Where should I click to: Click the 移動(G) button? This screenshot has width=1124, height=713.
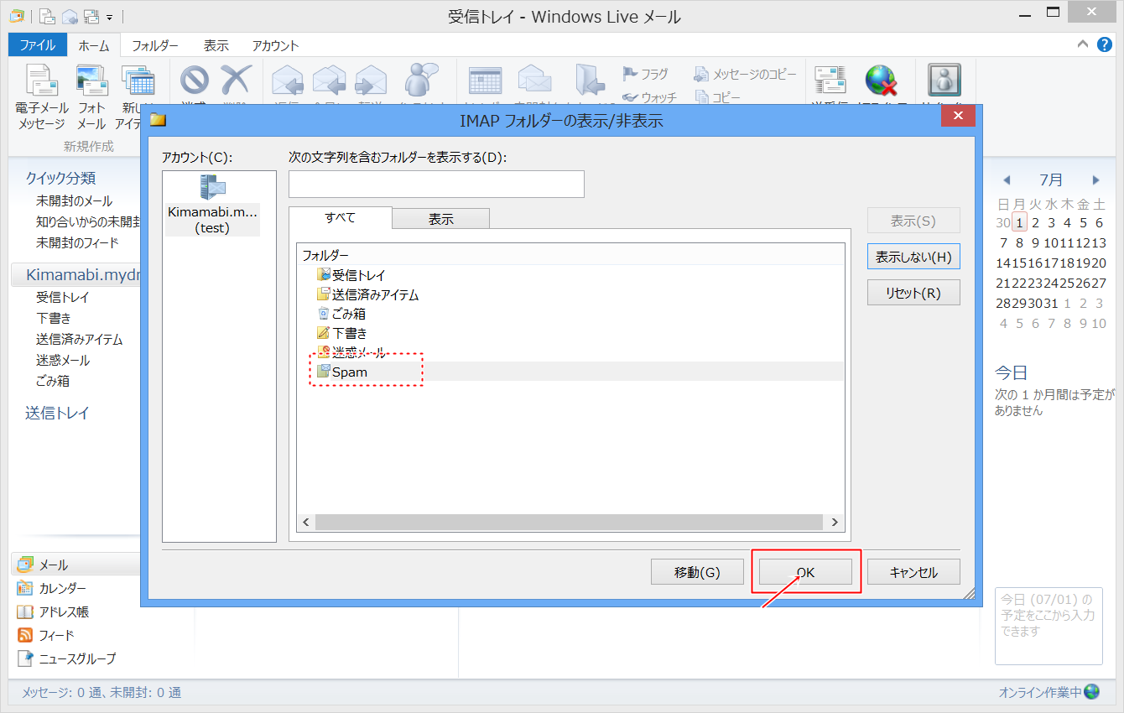tap(697, 572)
